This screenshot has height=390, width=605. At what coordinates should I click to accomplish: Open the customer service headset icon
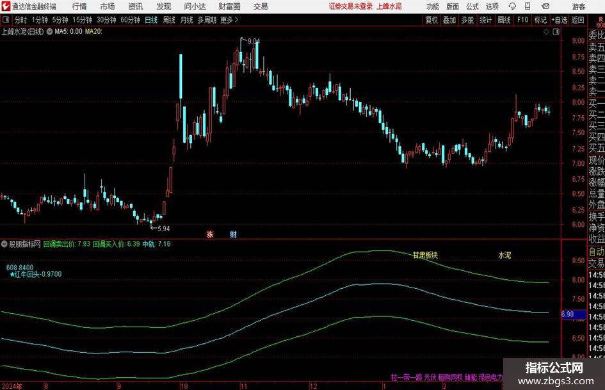click(x=512, y=6)
